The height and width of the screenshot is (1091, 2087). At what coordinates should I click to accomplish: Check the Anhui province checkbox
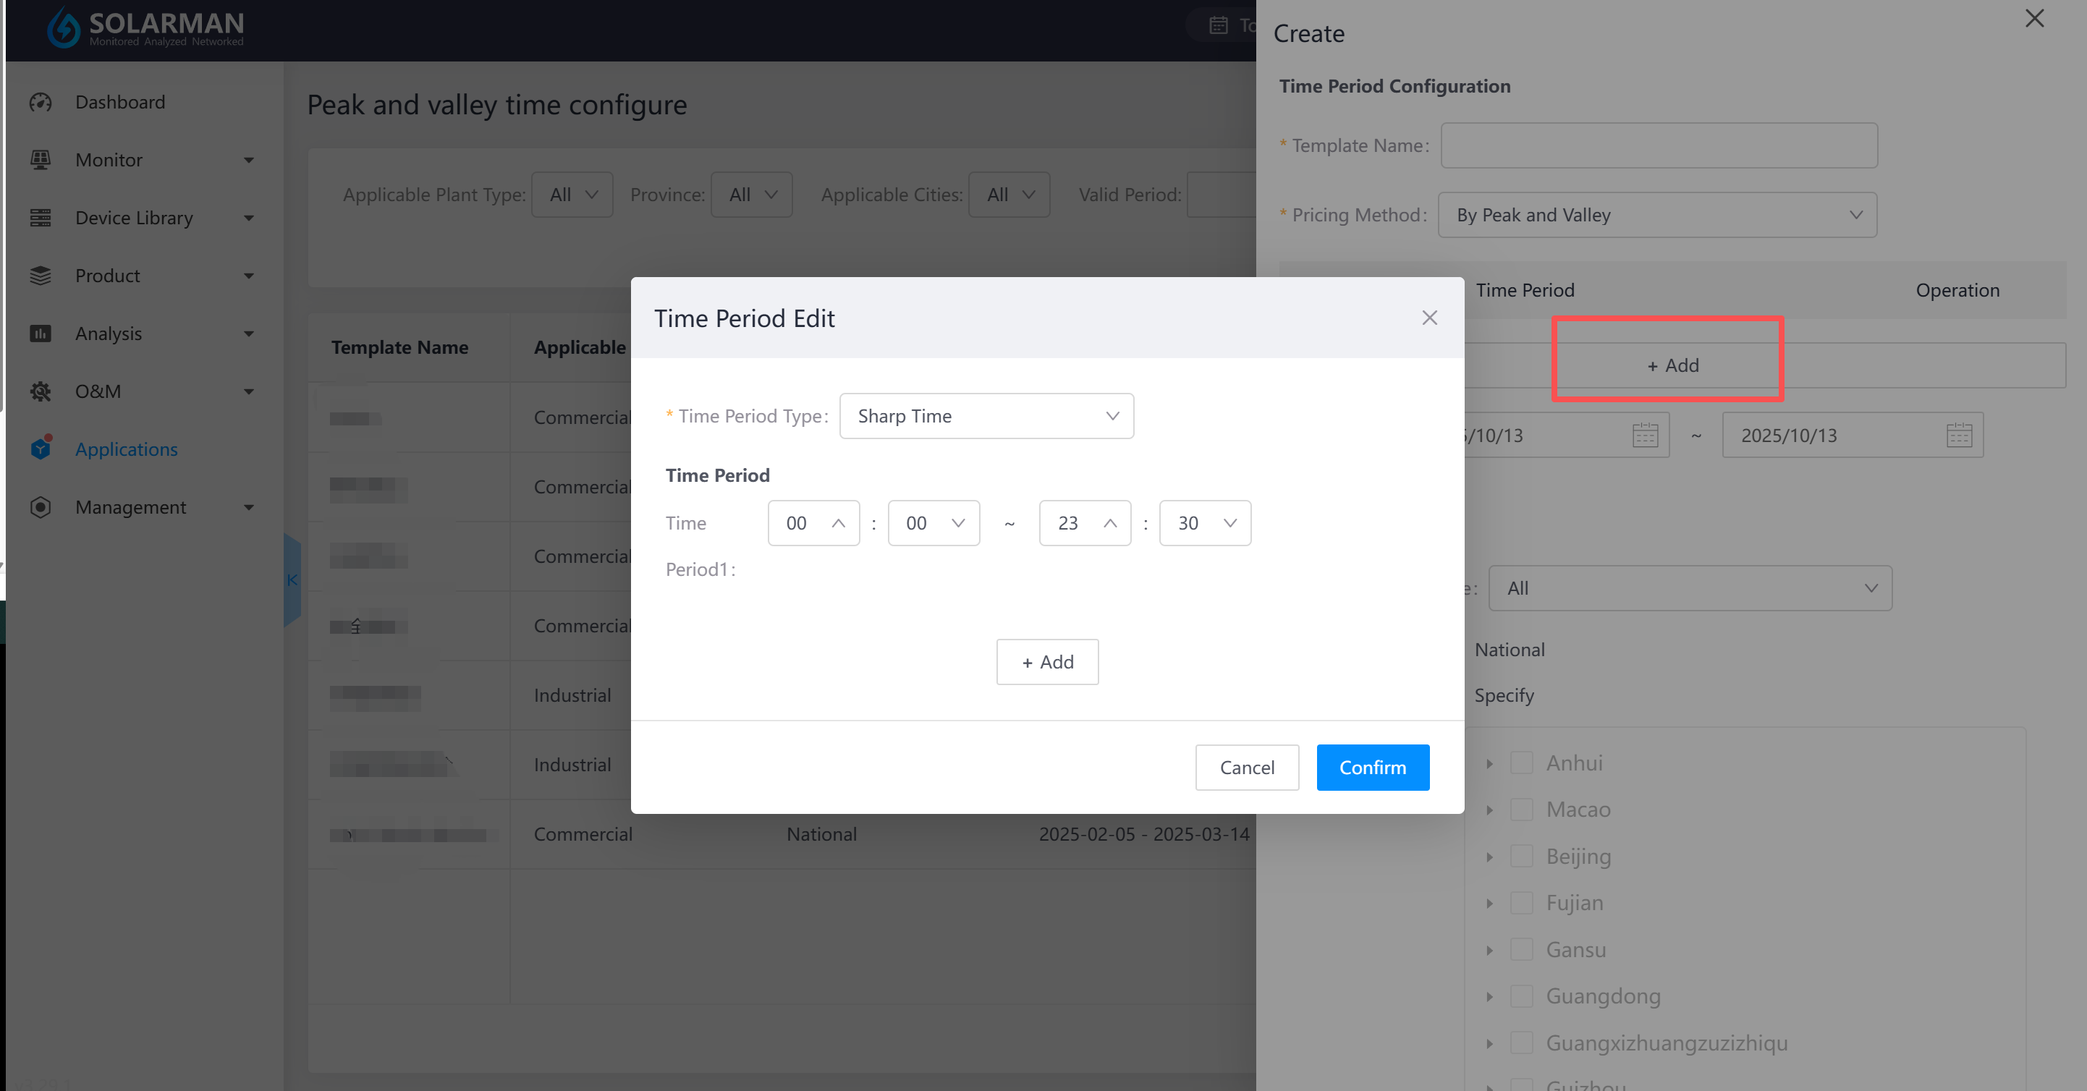point(1522,763)
